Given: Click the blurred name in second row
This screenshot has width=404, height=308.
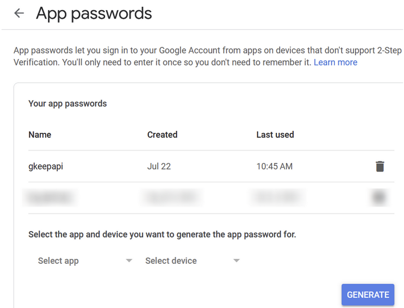Looking at the screenshot, I should [x=49, y=198].
